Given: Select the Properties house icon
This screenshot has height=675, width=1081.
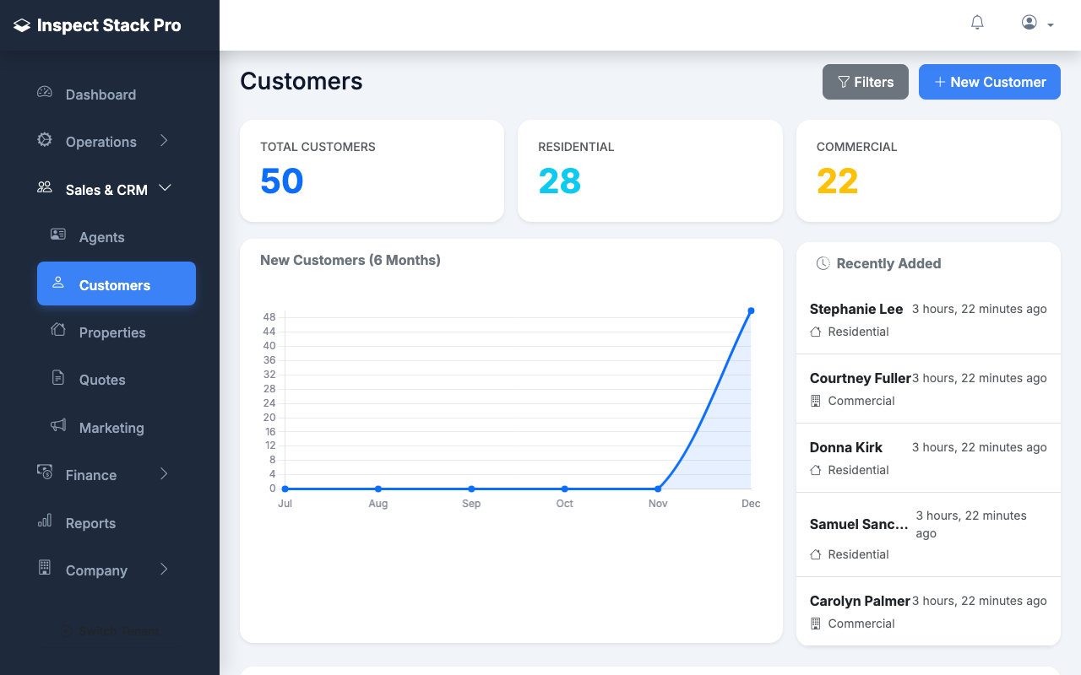Looking at the screenshot, I should [x=57, y=331].
